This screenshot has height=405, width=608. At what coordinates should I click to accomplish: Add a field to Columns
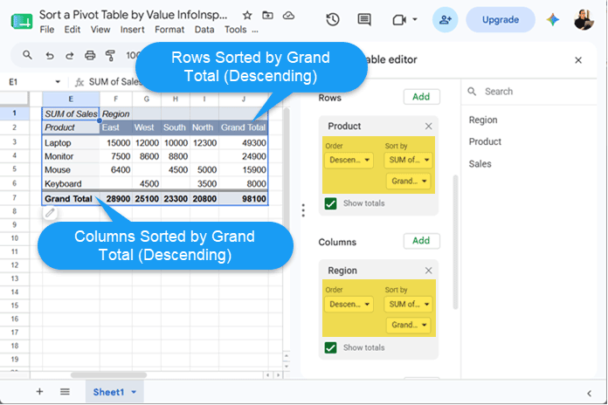pos(421,241)
